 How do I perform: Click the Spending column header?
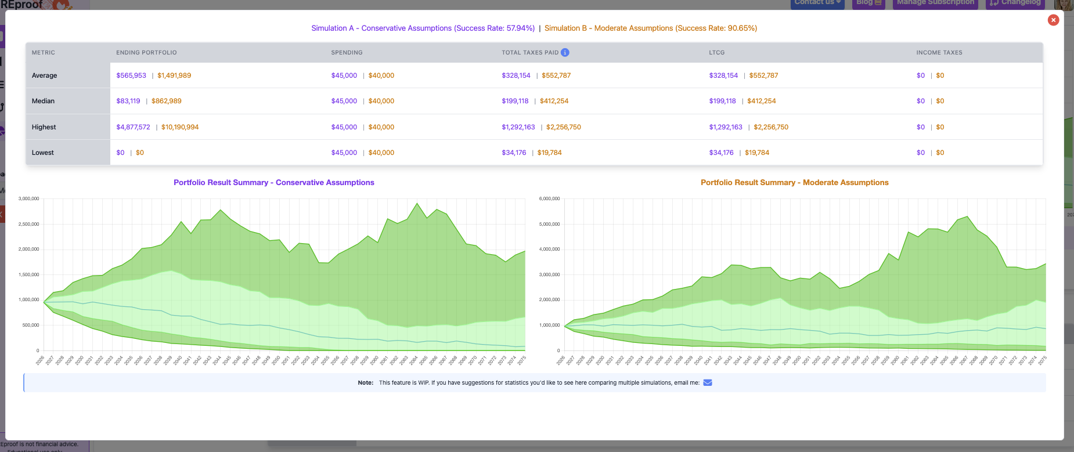point(347,52)
